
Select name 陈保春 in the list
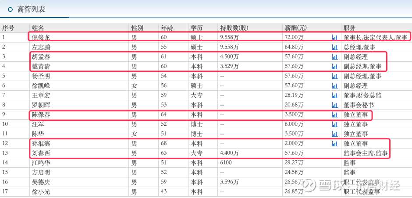(41, 115)
